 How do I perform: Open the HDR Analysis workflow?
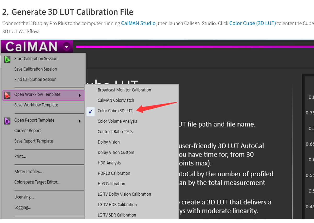[109, 163]
